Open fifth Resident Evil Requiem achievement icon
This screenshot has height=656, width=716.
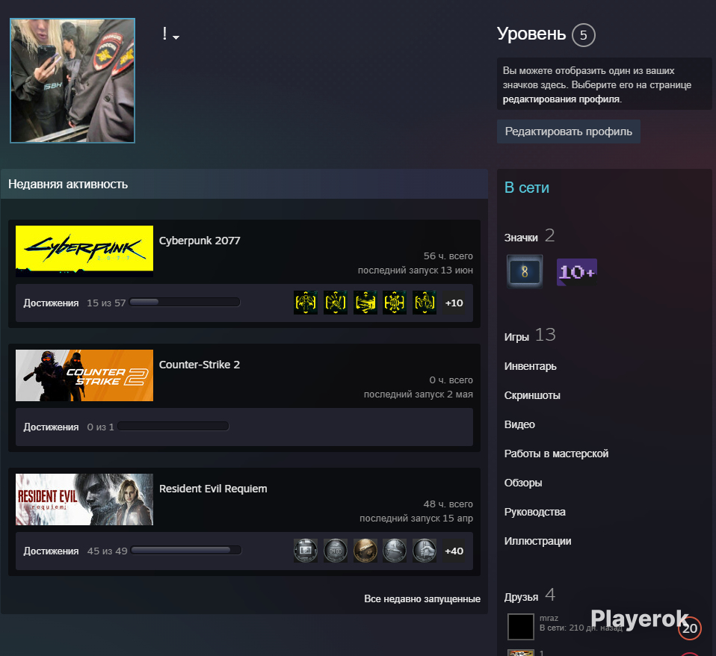[425, 551]
